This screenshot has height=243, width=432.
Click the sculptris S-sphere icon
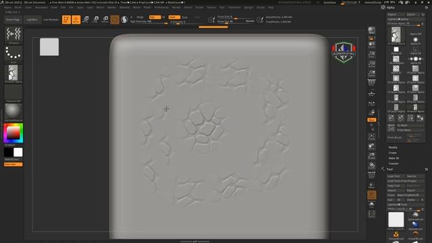pyautogui.click(x=124, y=20)
